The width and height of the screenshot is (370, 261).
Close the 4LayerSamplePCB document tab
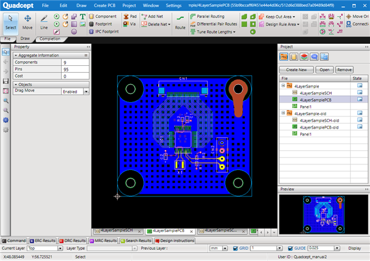click(191, 231)
